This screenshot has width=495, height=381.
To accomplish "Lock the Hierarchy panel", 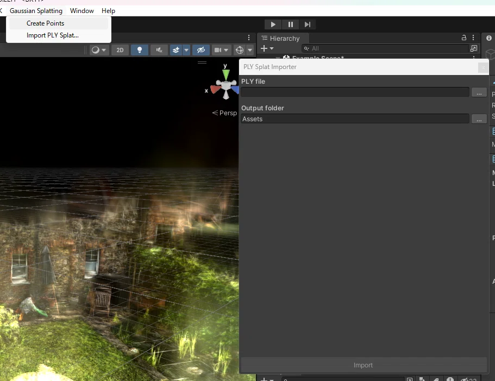I will tap(463, 38).
